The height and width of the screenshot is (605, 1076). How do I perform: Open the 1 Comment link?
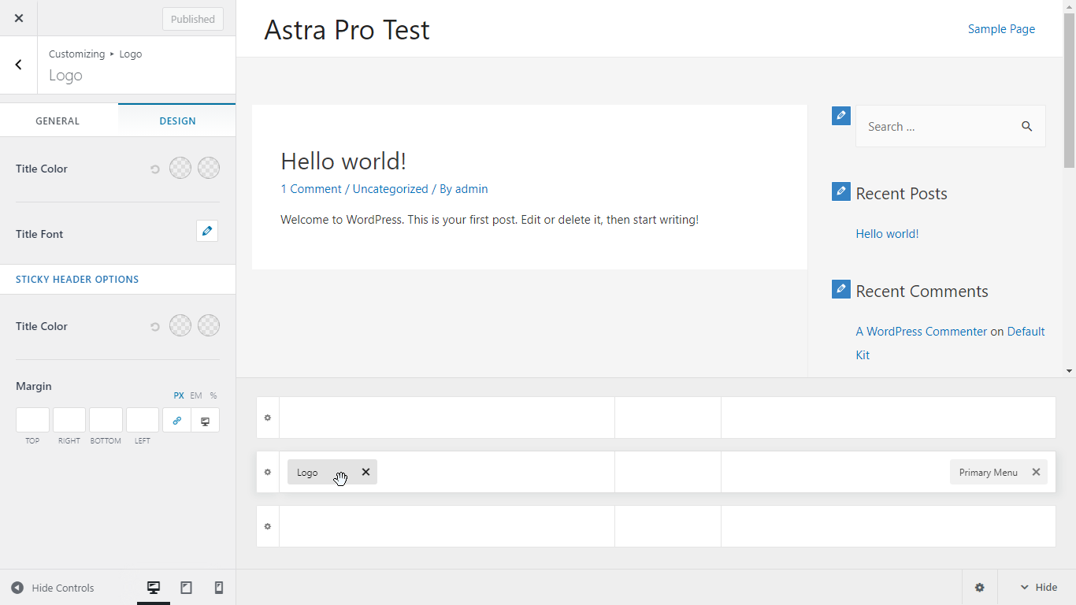point(311,189)
